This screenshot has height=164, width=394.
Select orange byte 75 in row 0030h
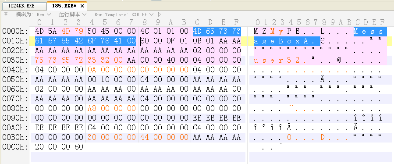[39, 60]
